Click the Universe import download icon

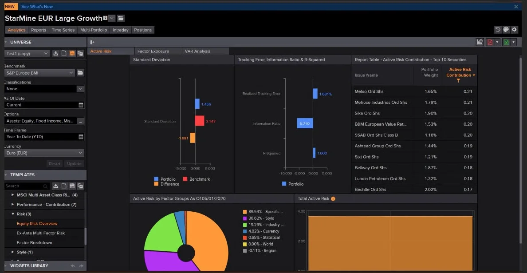(56, 53)
